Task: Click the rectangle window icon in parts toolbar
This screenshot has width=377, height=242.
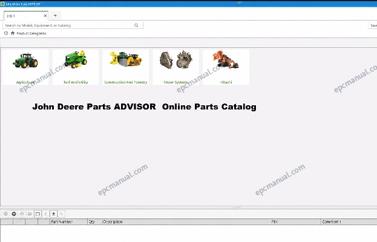Action: point(38,214)
